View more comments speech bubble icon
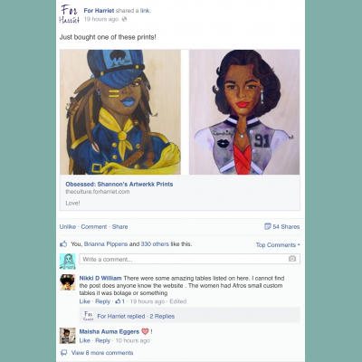Screen dimensions: 362x362 (63, 353)
